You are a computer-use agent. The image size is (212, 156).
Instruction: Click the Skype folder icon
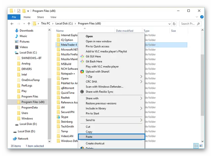[x=58, y=117]
